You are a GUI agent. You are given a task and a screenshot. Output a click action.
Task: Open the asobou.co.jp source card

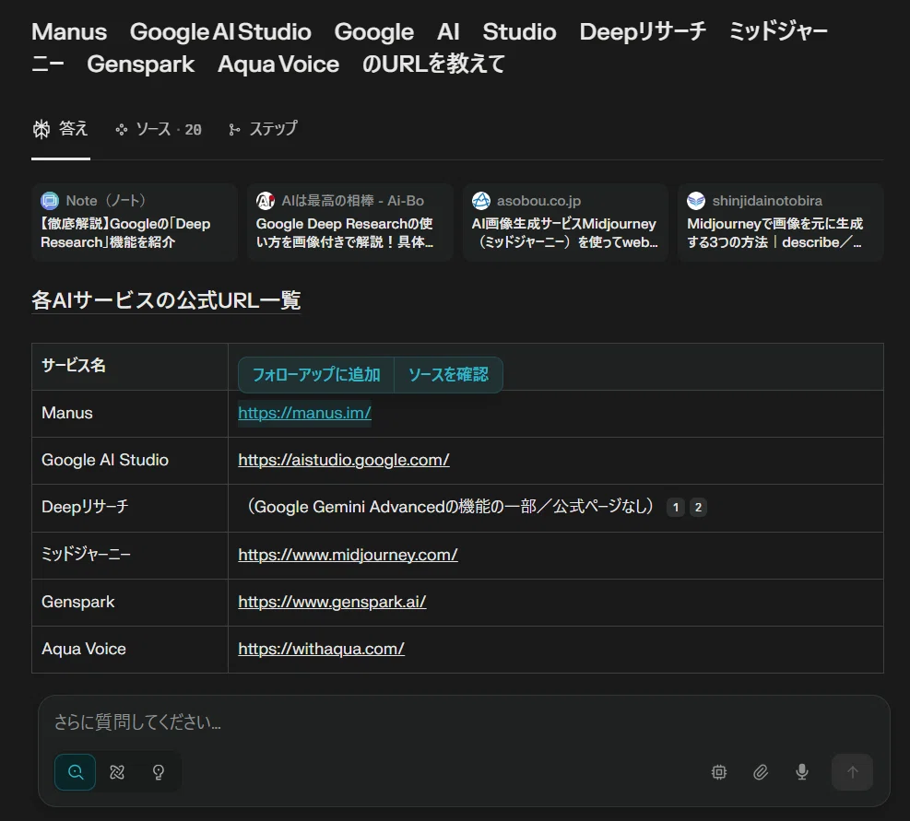565,222
